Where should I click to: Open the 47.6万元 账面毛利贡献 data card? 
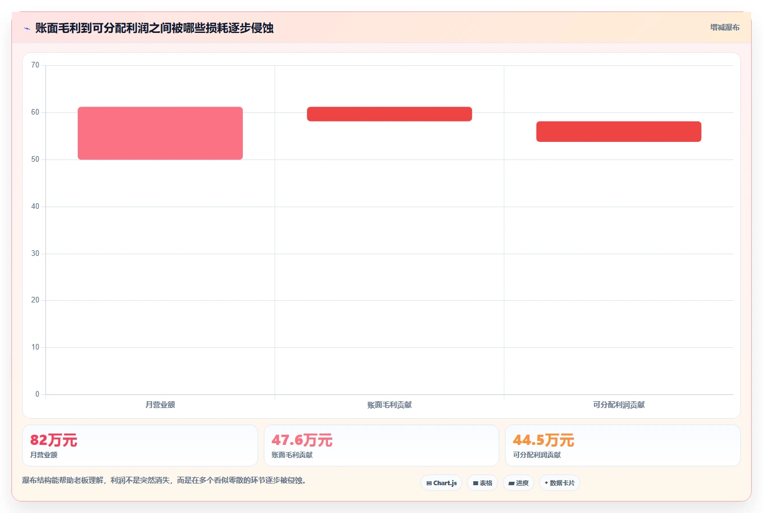(x=381, y=445)
